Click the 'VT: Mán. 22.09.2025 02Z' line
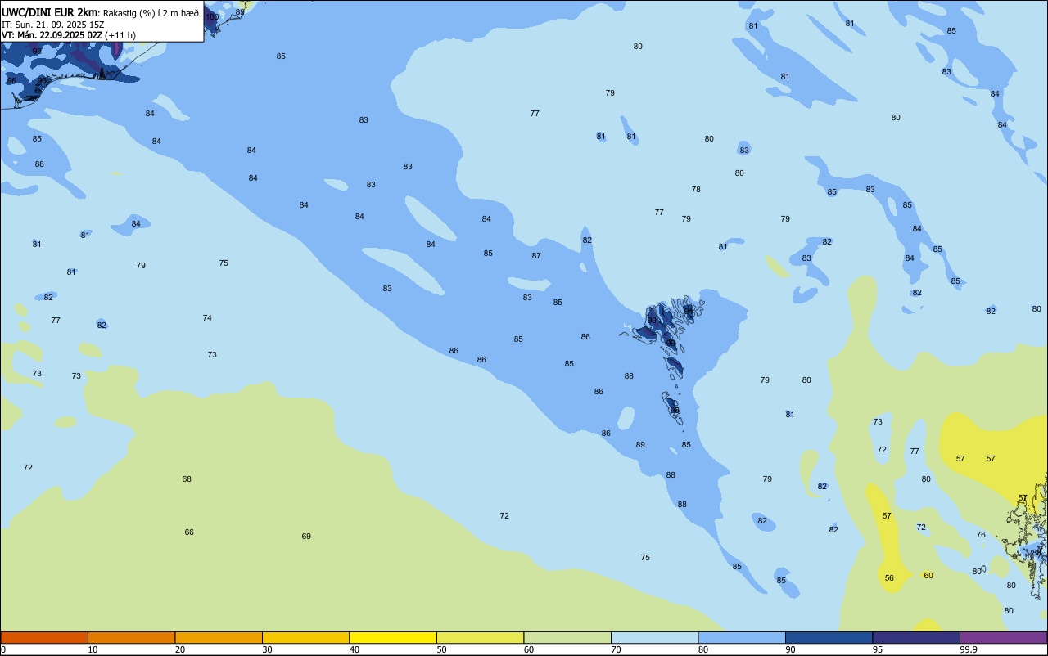The height and width of the screenshot is (656, 1048). (x=52, y=35)
